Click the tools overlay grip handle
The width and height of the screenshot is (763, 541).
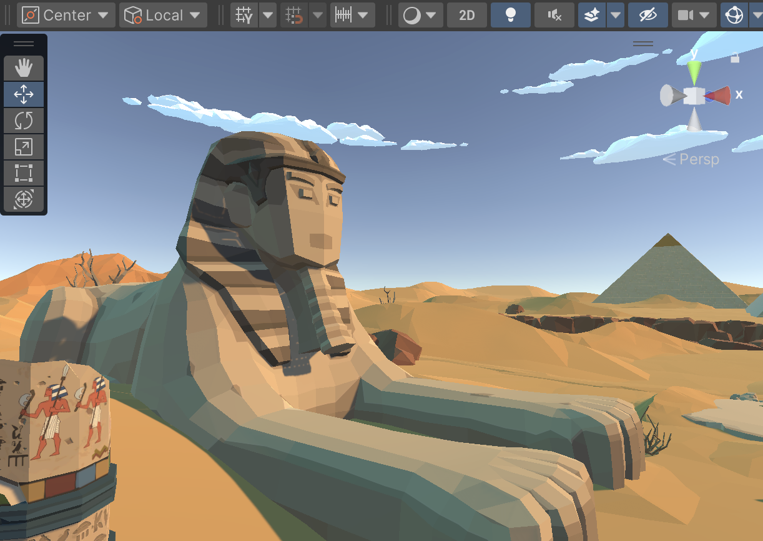24,44
